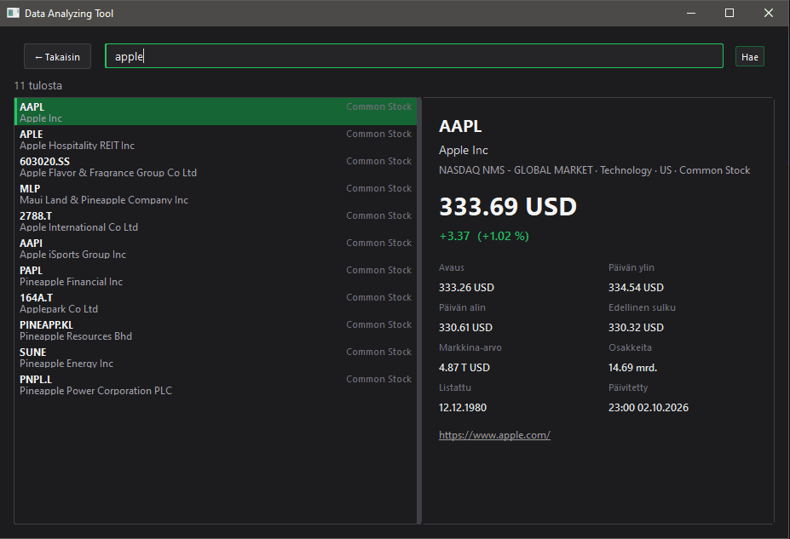Image resolution: width=790 pixels, height=539 pixels.
Task: Choose the 603020.SS Apple Flavor & Fragrance row
Action: [216, 167]
